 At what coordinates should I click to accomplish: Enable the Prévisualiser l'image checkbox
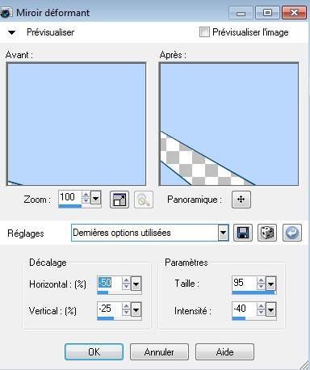[x=204, y=32]
